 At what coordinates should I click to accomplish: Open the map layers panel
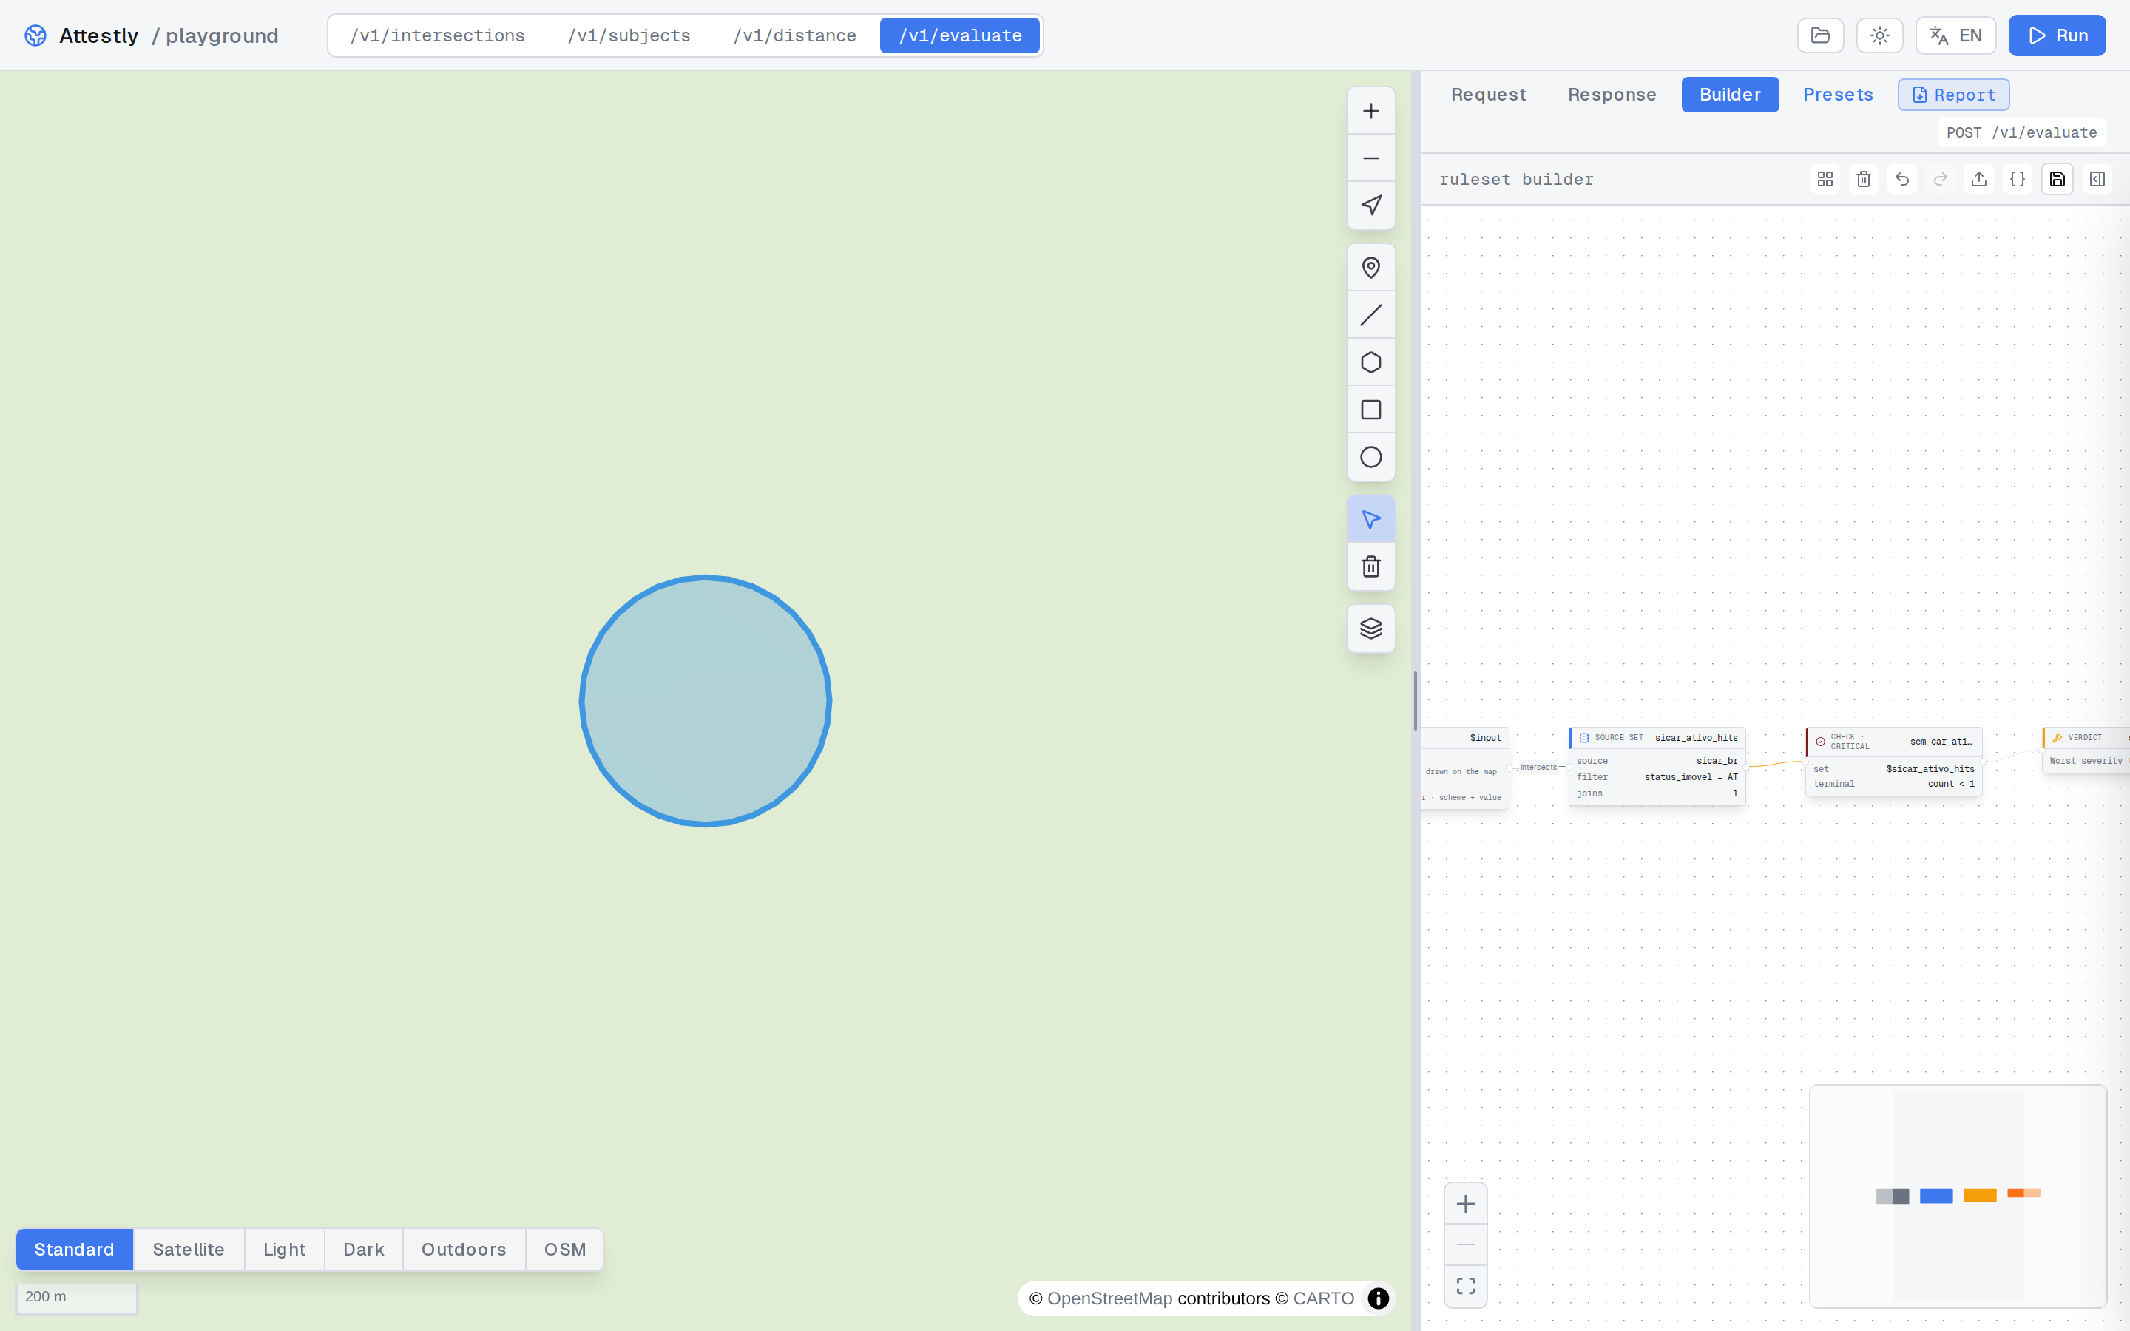point(1370,629)
